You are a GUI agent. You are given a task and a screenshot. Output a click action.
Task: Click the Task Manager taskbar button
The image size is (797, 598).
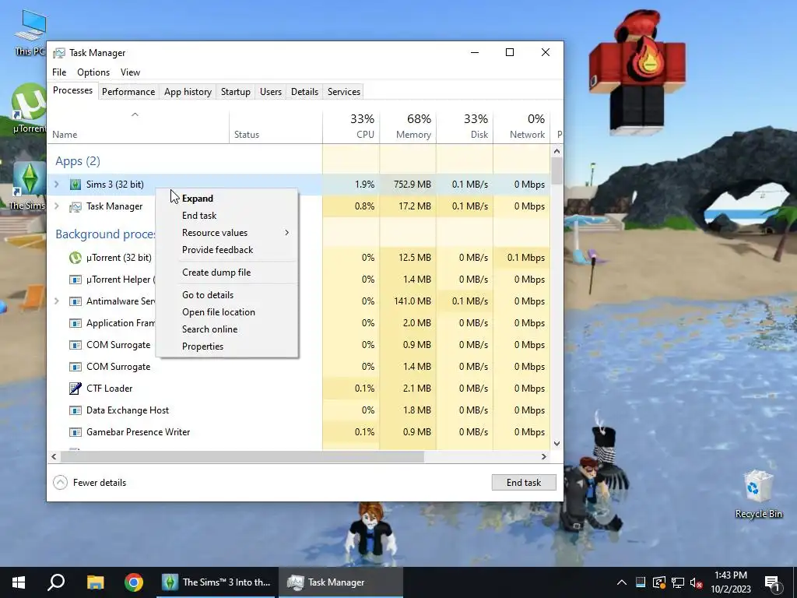(x=341, y=582)
